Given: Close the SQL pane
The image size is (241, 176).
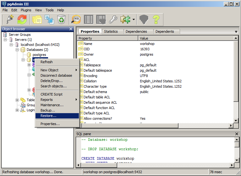Looking at the screenshot, I should point(237,134).
